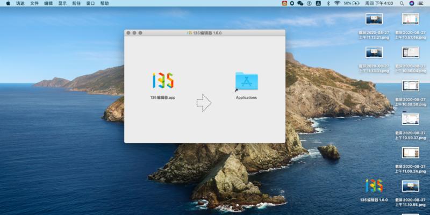This screenshot has width=430, height=215.
Task: Zoom the 135编辑器 1.6.0 window
Action: tap(140, 33)
